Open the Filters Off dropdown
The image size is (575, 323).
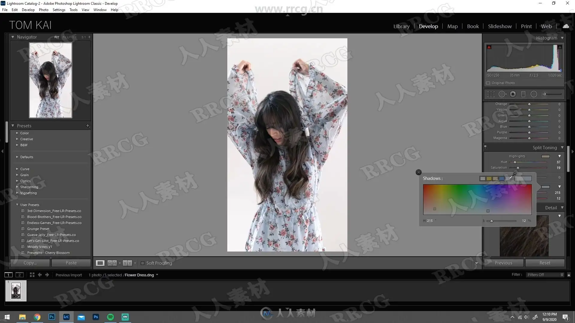click(x=545, y=275)
